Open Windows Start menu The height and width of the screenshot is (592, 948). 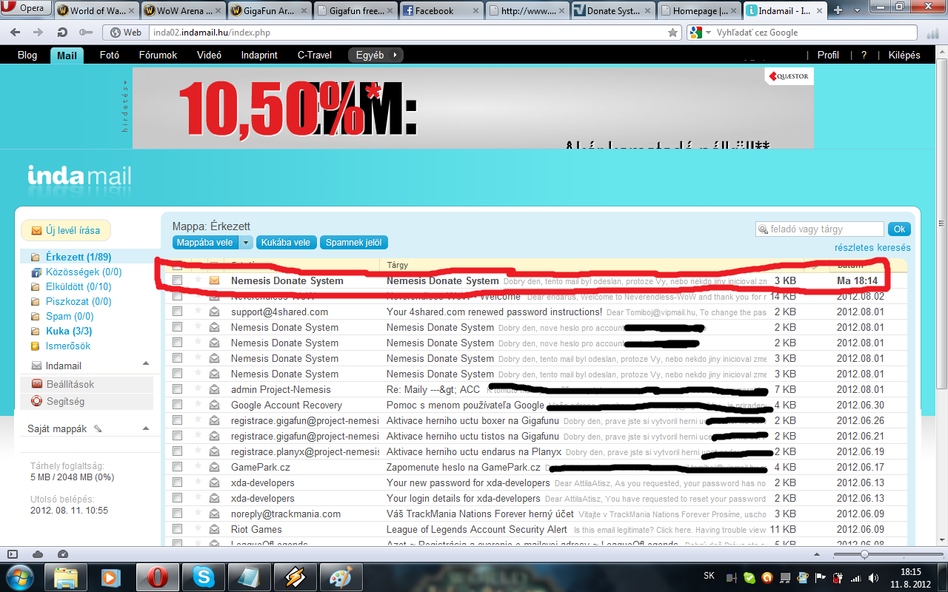pyautogui.click(x=19, y=576)
